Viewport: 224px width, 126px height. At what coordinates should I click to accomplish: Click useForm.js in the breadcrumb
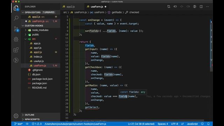(x=80, y=12)
